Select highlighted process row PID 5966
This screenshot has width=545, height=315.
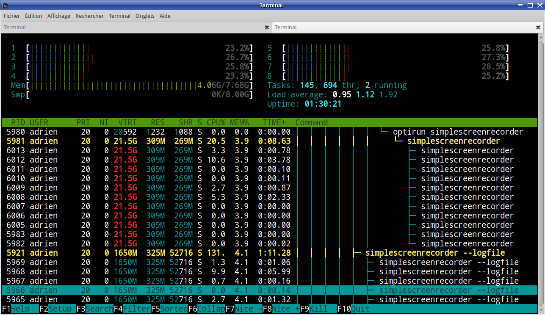(x=270, y=290)
